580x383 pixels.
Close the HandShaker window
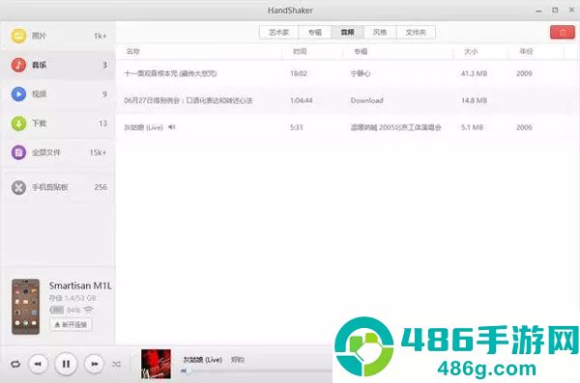(x=571, y=11)
